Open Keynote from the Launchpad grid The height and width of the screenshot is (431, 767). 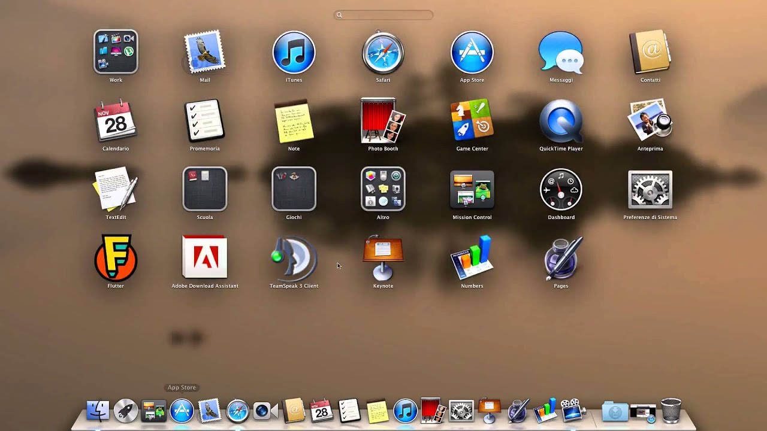383,259
